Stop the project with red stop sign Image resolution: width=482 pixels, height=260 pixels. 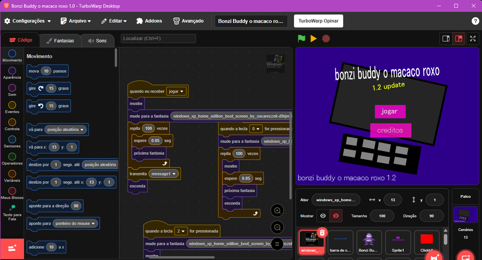point(326,39)
